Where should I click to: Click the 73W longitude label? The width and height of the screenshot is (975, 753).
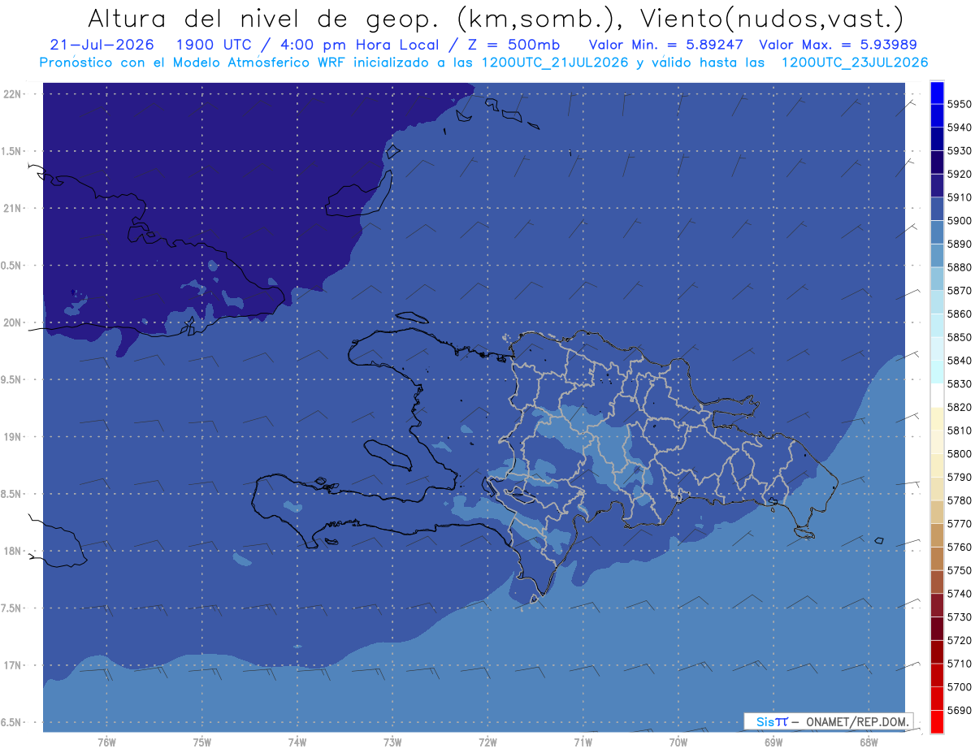click(x=392, y=742)
